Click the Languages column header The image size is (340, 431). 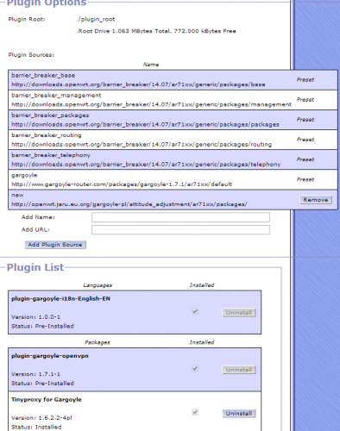click(98, 285)
